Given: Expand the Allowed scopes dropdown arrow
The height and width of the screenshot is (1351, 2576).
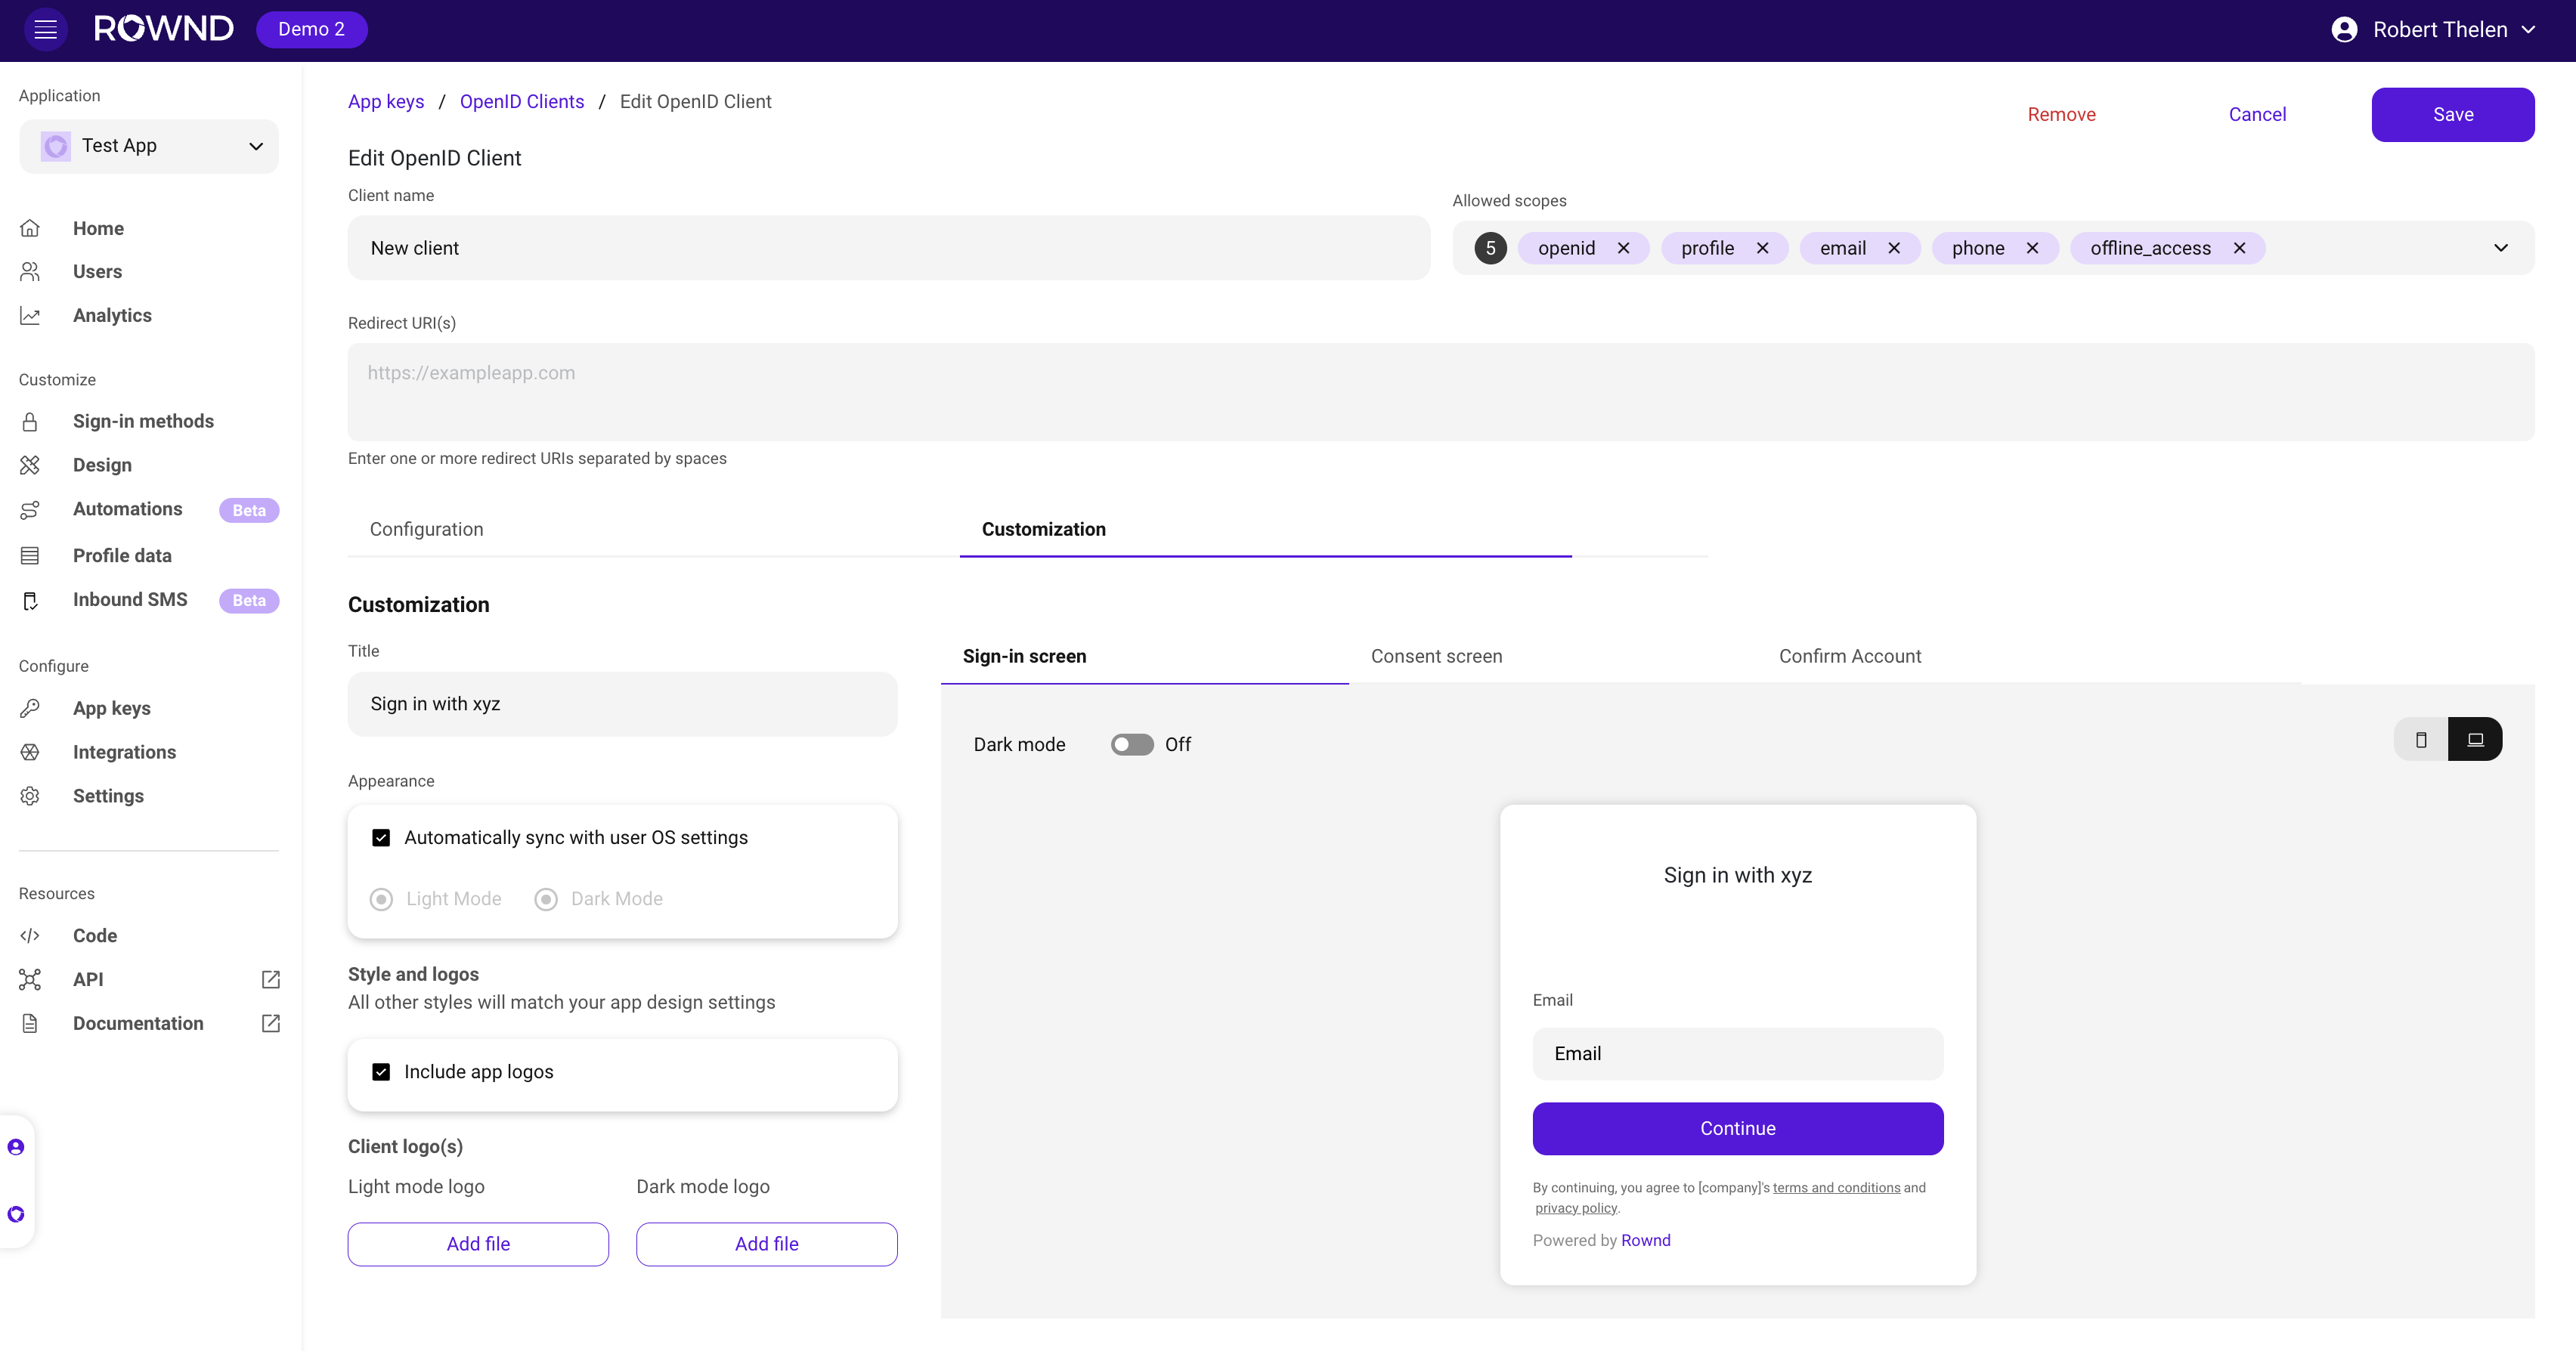Looking at the screenshot, I should (x=2500, y=248).
